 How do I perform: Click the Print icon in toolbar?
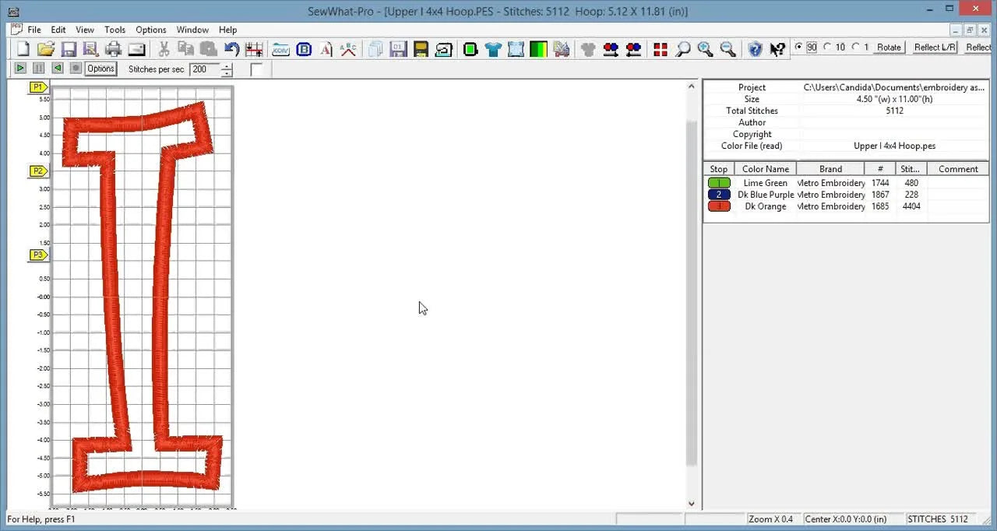point(114,50)
